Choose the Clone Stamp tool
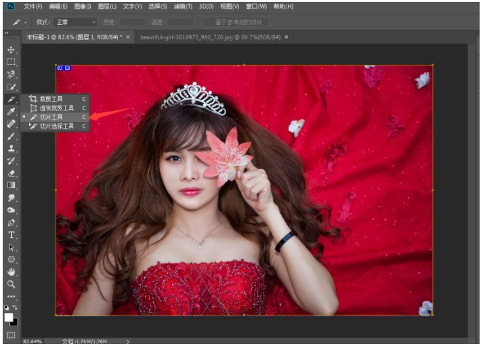Viewport: 483px width, 348px height. (12, 148)
